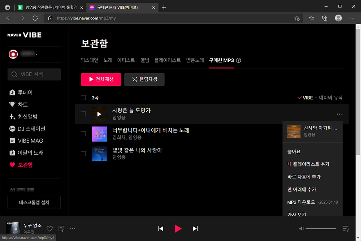
Task: Switch to 받은노래 tab
Action: coord(195,60)
